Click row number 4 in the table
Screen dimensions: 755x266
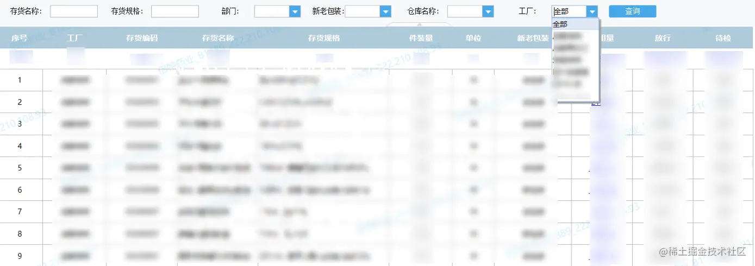pos(377,146)
